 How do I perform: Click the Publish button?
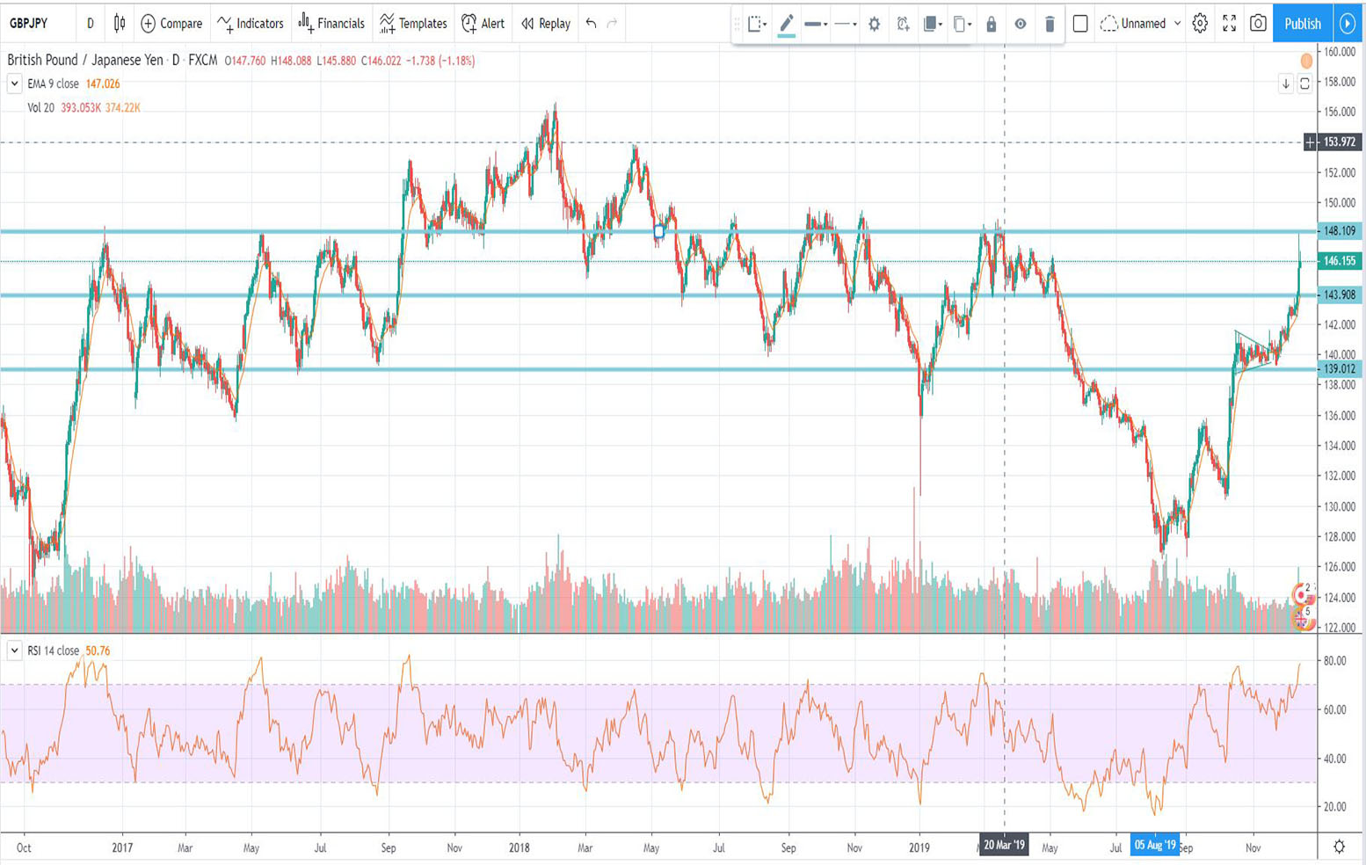coord(1301,24)
